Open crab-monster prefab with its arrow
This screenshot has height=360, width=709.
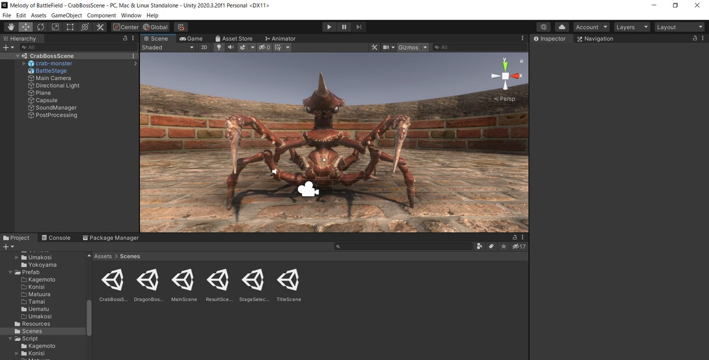point(135,64)
